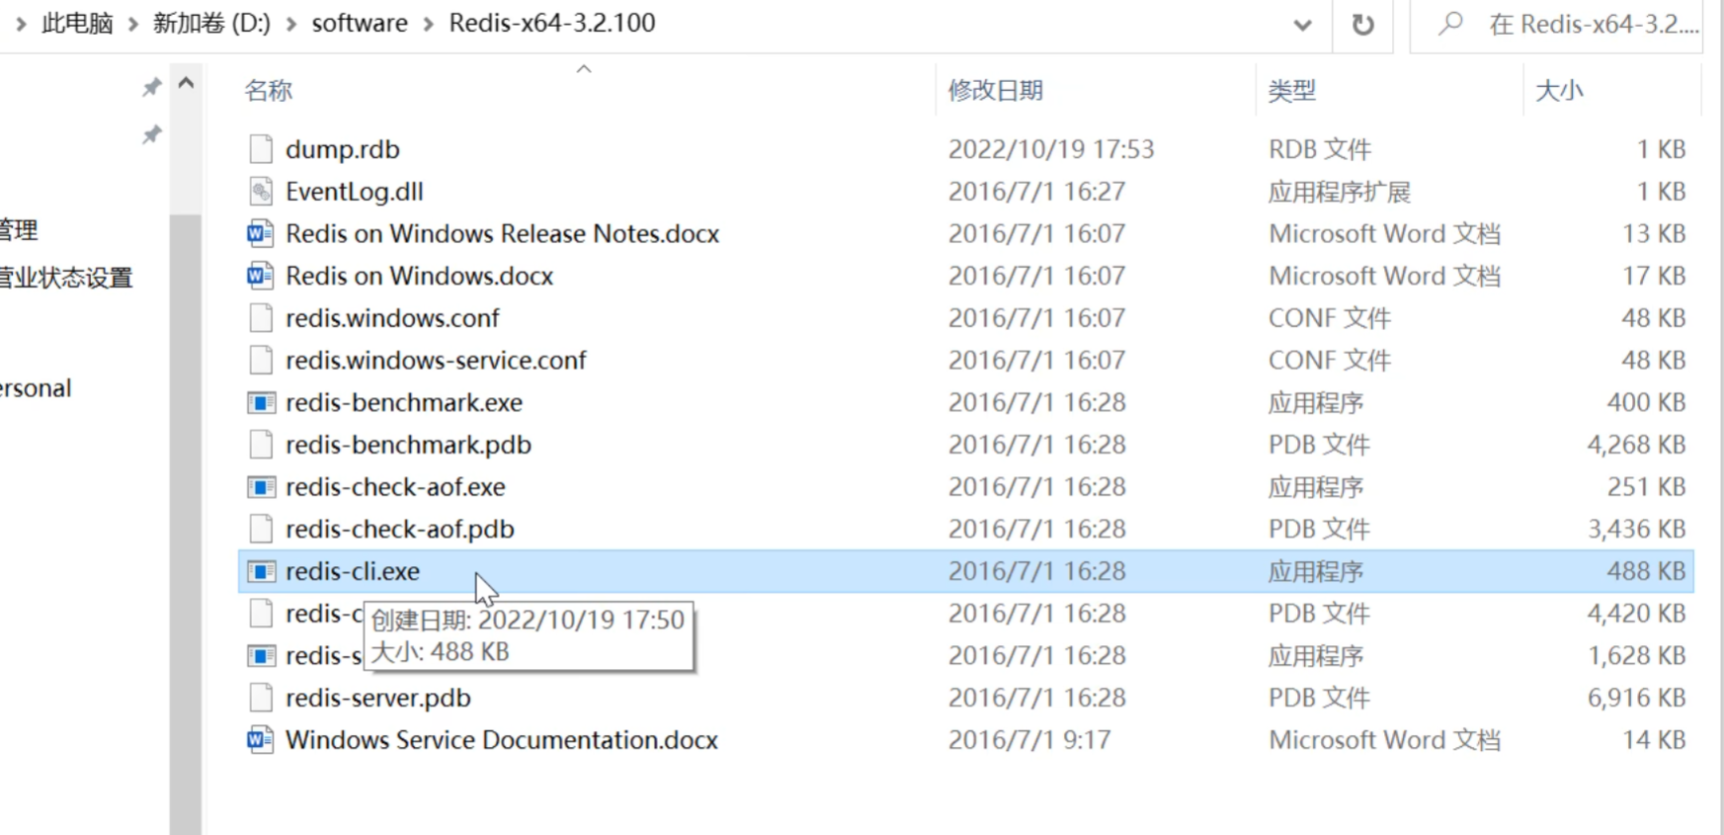Click the search box for Redis-x64-3.2
This screenshot has width=1724, height=835.
(x=1556, y=25)
